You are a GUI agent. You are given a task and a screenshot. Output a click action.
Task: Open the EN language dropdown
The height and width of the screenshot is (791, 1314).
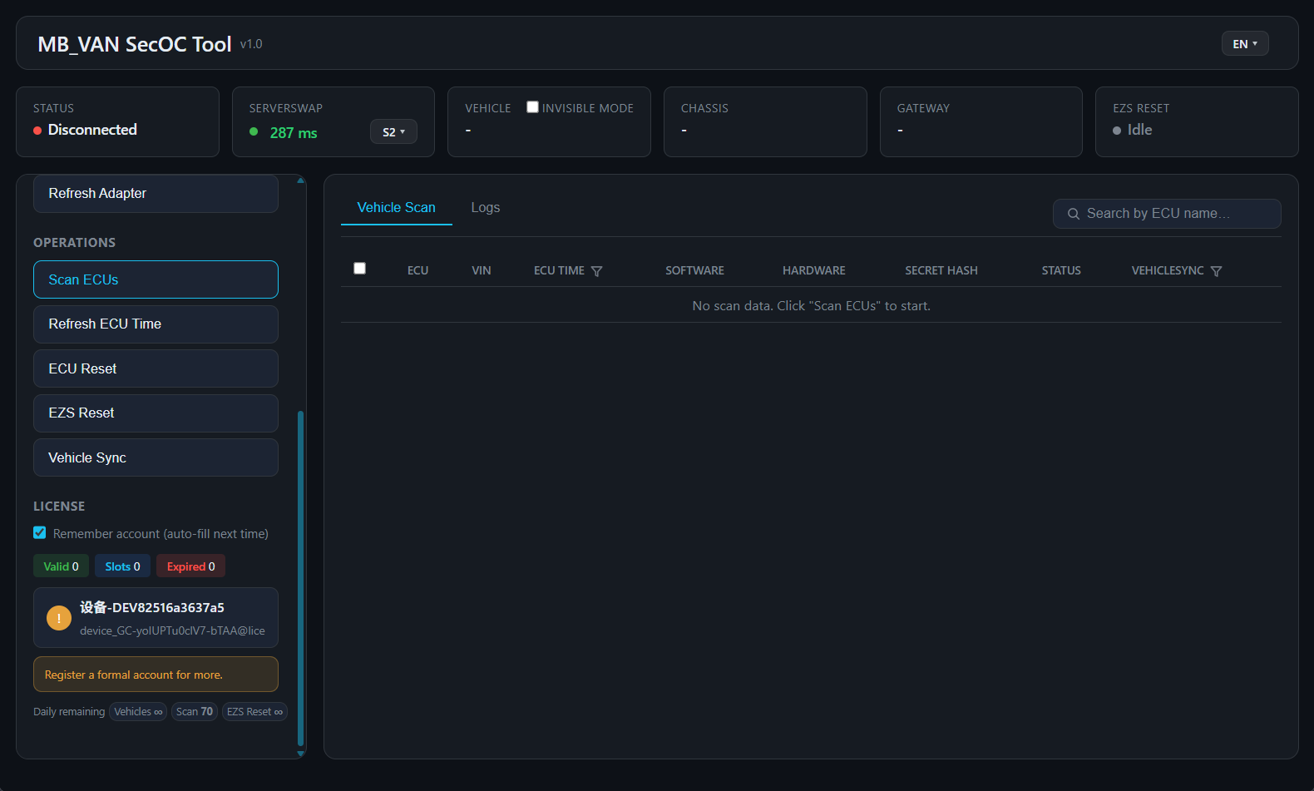click(x=1245, y=43)
